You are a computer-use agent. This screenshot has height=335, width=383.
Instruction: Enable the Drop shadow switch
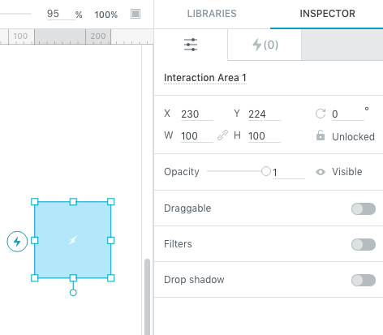364,280
